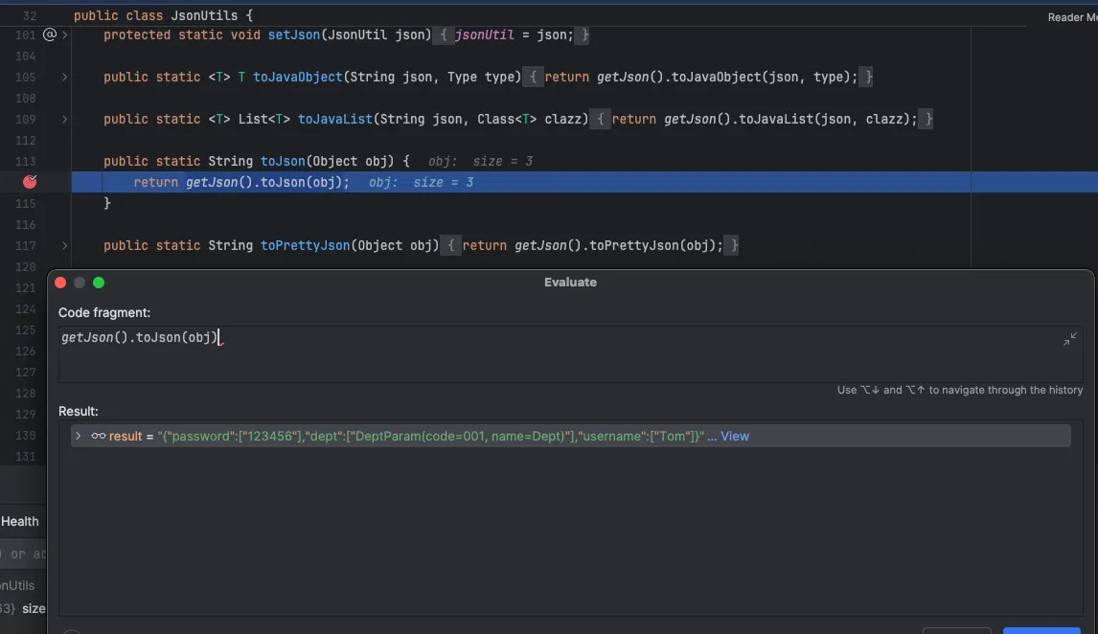Click the collapse arrows icon in the code fragment field

tap(1069, 339)
